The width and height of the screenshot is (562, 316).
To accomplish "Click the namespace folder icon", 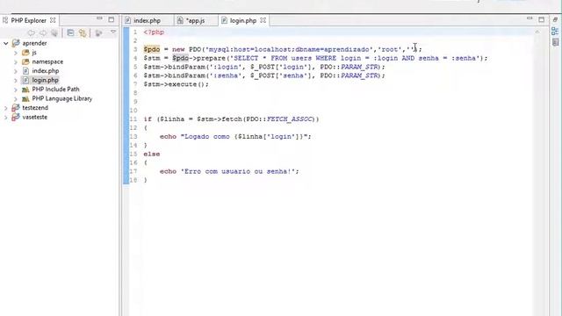I will (25, 62).
